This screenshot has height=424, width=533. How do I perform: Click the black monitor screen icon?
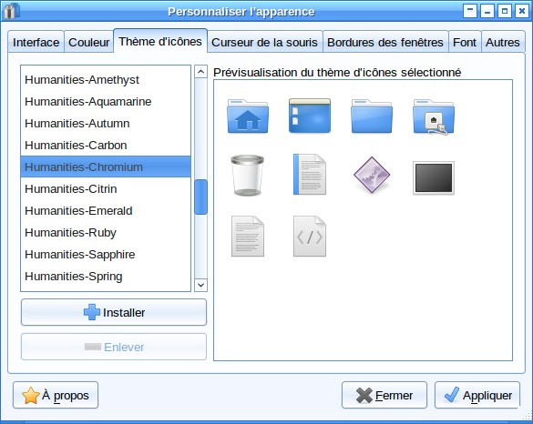click(x=434, y=178)
